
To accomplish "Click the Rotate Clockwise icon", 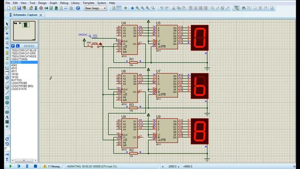I will click(x=7, y=139).
